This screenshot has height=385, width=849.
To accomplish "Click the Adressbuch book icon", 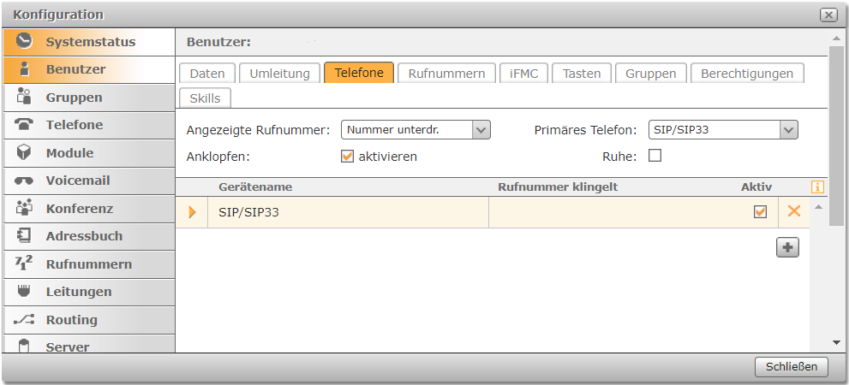I will coord(24,235).
